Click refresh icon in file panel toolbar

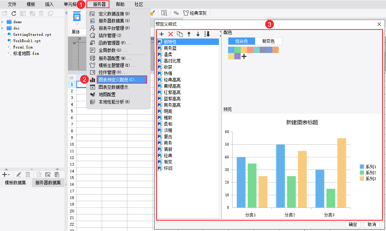pyautogui.click(x=14, y=13)
